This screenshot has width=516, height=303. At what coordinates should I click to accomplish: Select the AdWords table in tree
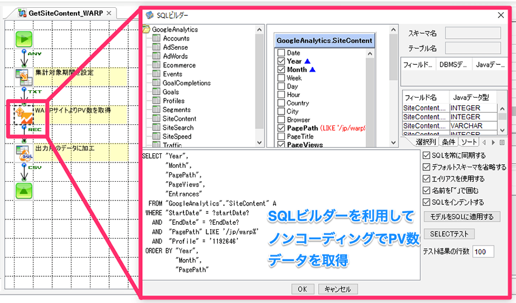click(x=175, y=56)
